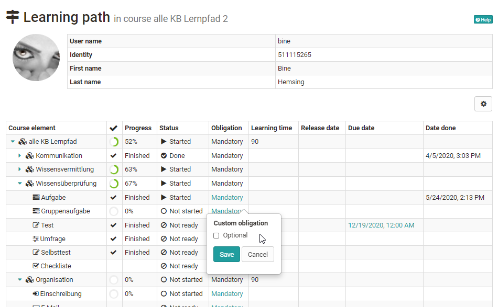The image size is (498, 307).
Task: Expand the Wissensvermittlung tree node
Action: tap(20, 169)
